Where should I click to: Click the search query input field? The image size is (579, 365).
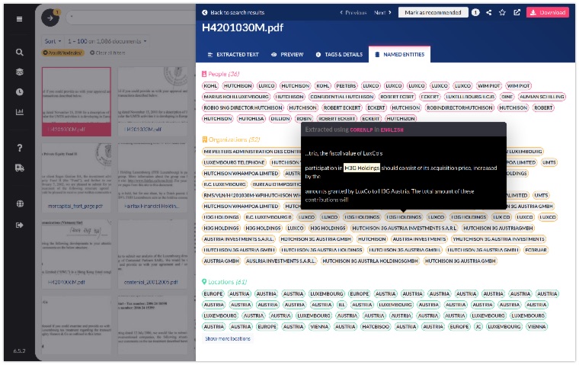coord(131,17)
